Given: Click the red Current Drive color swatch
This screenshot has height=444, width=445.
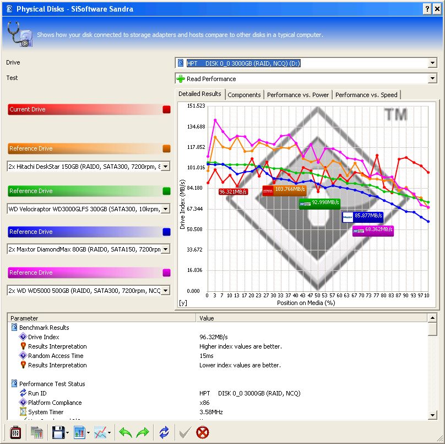Looking at the screenshot, I should pos(166,109).
